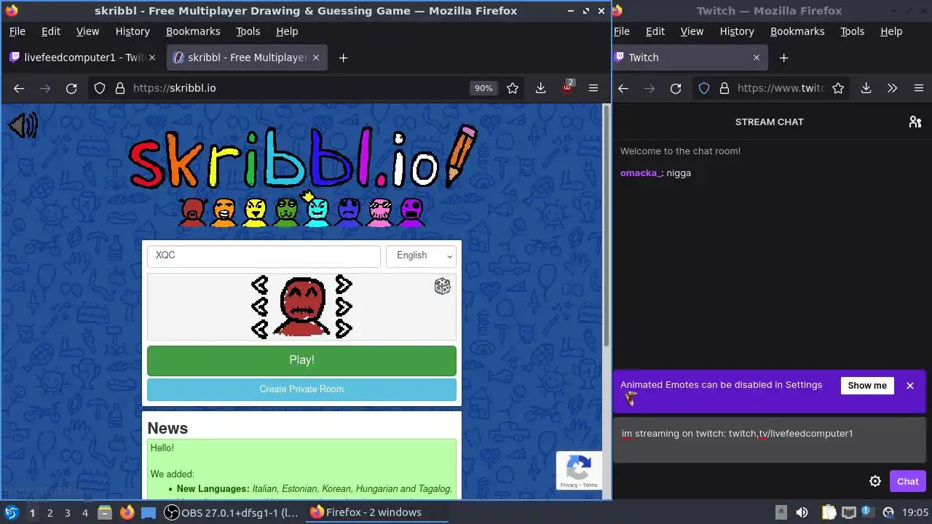Open Bookmarks menu in skribbl window
Image resolution: width=932 pixels, height=524 pixels.
pos(193,31)
